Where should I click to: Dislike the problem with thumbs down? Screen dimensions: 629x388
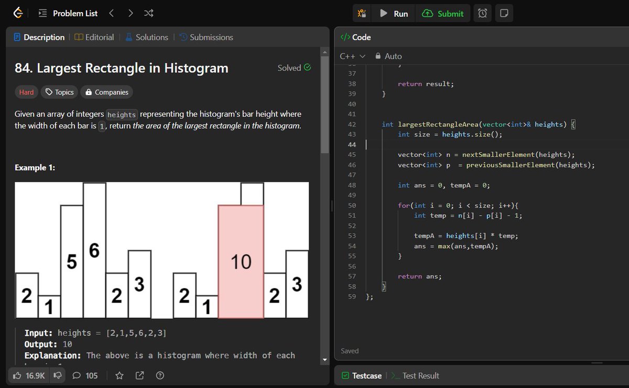pyautogui.click(x=57, y=375)
